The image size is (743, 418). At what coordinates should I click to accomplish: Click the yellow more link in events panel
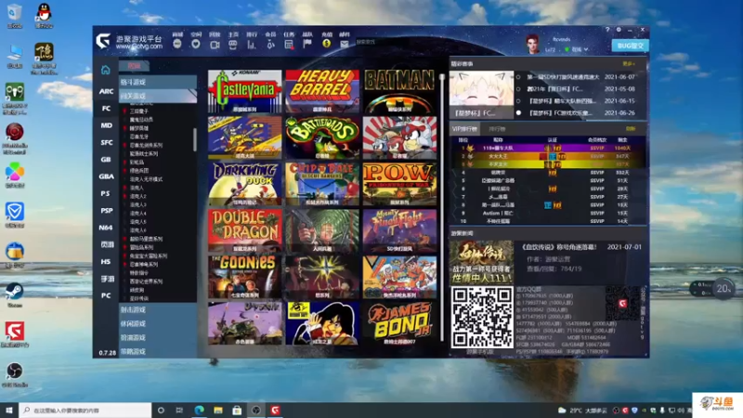(629, 63)
